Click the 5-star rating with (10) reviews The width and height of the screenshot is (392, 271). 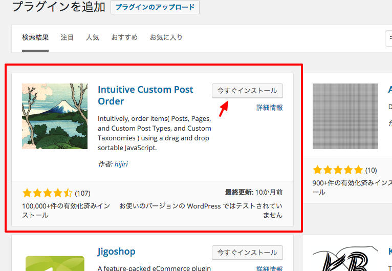pyautogui.click(x=338, y=170)
